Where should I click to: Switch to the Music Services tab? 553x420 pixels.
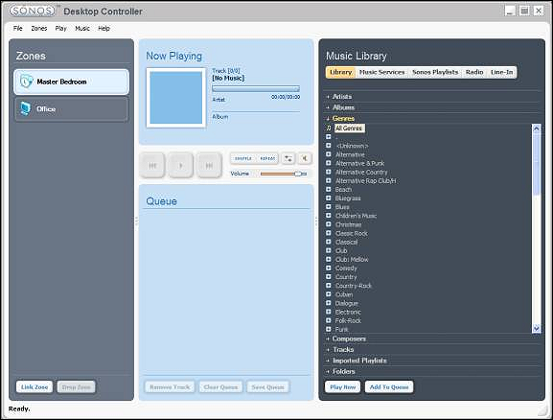pos(381,72)
